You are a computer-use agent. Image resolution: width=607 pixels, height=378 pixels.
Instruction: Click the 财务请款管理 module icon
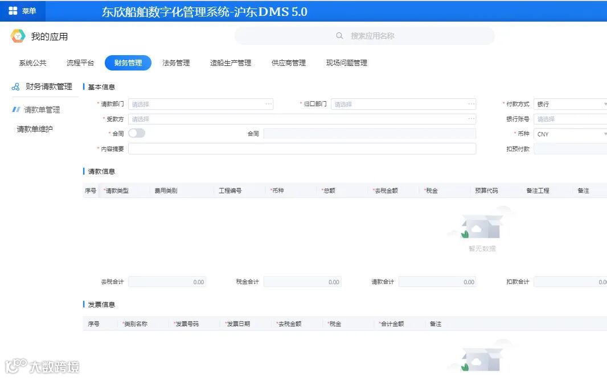pyautogui.click(x=15, y=86)
